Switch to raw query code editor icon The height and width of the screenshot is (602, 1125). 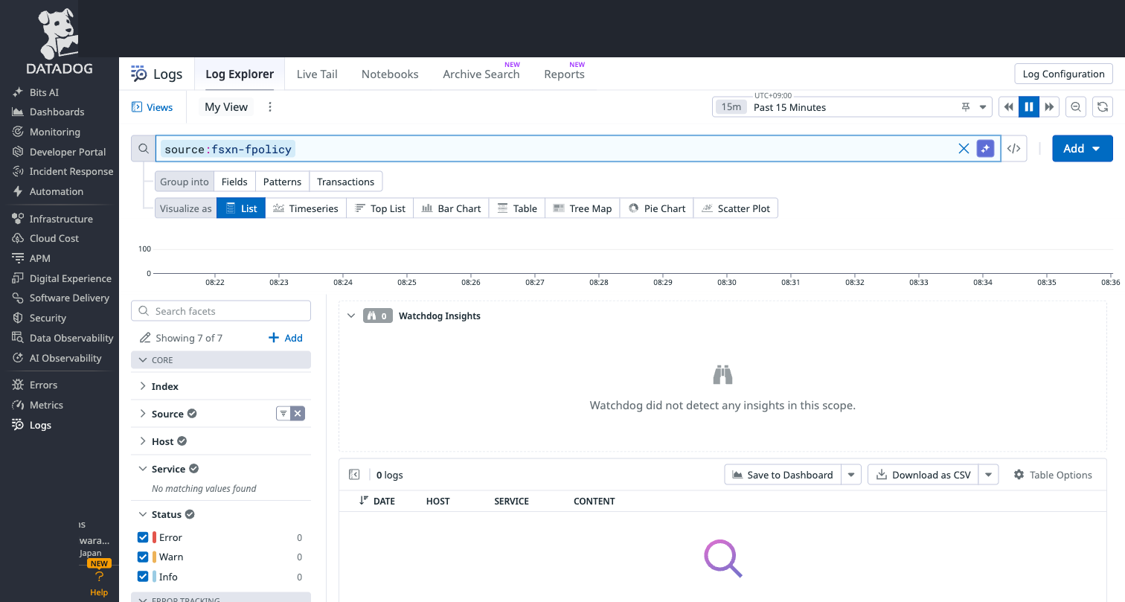tap(1013, 149)
